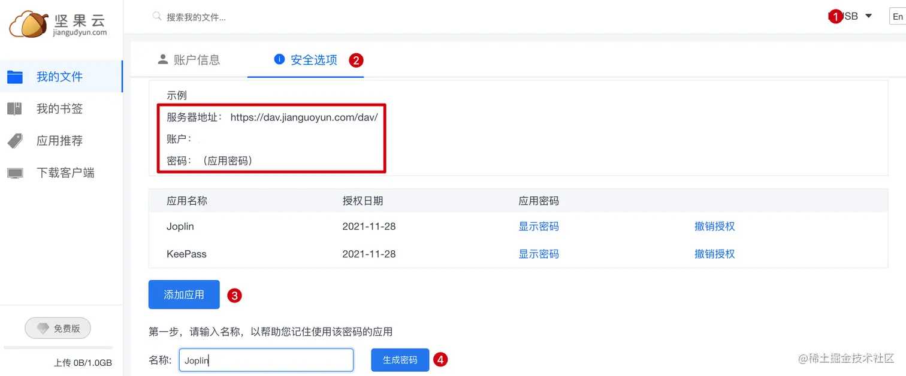
Task: Click the 2021-11-28 date in KeePass row
Action: (x=369, y=254)
